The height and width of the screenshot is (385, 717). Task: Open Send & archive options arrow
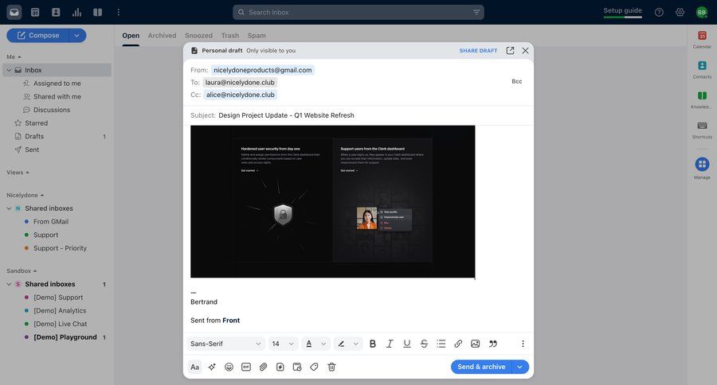point(520,367)
